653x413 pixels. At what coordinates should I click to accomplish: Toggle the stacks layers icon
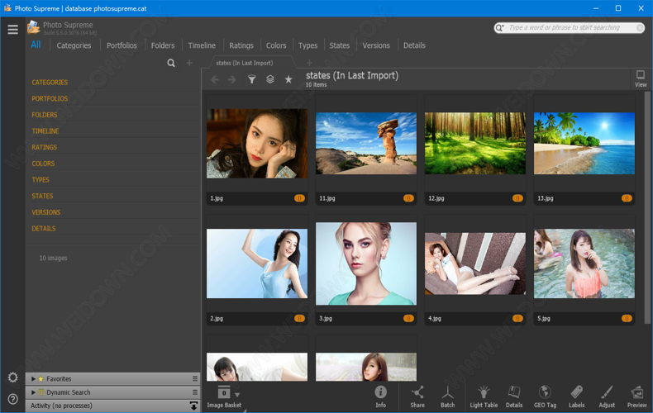[x=269, y=79]
